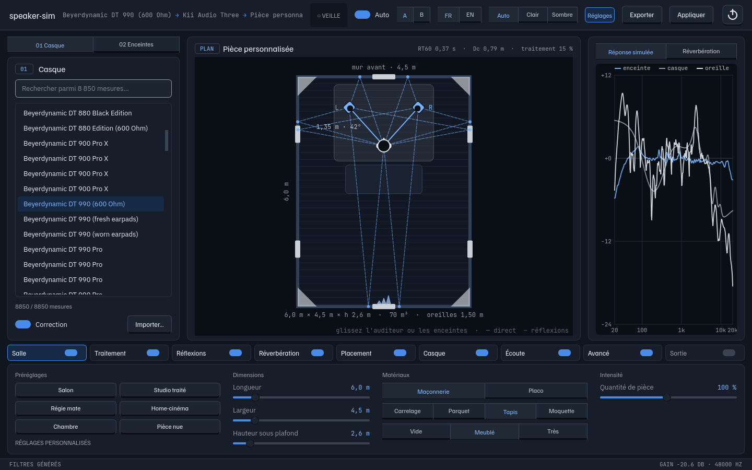Select slot B for comparison
The width and height of the screenshot is (752, 470).
click(421, 15)
